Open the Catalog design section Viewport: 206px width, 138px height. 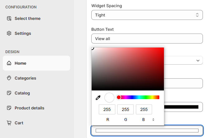click(x=36, y=93)
